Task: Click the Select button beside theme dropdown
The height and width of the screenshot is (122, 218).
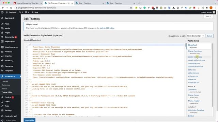Action: click(x=209, y=36)
